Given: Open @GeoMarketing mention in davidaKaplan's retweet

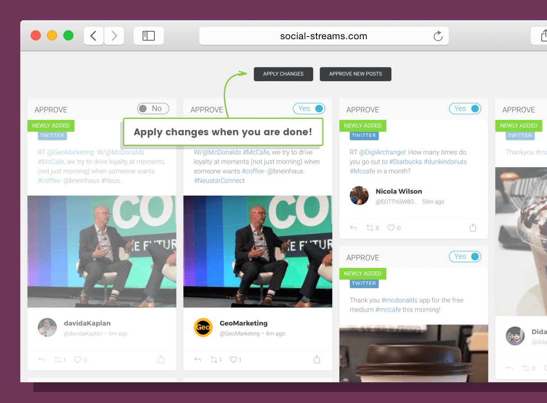Looking at the screenshot, I should click(71, 152).
